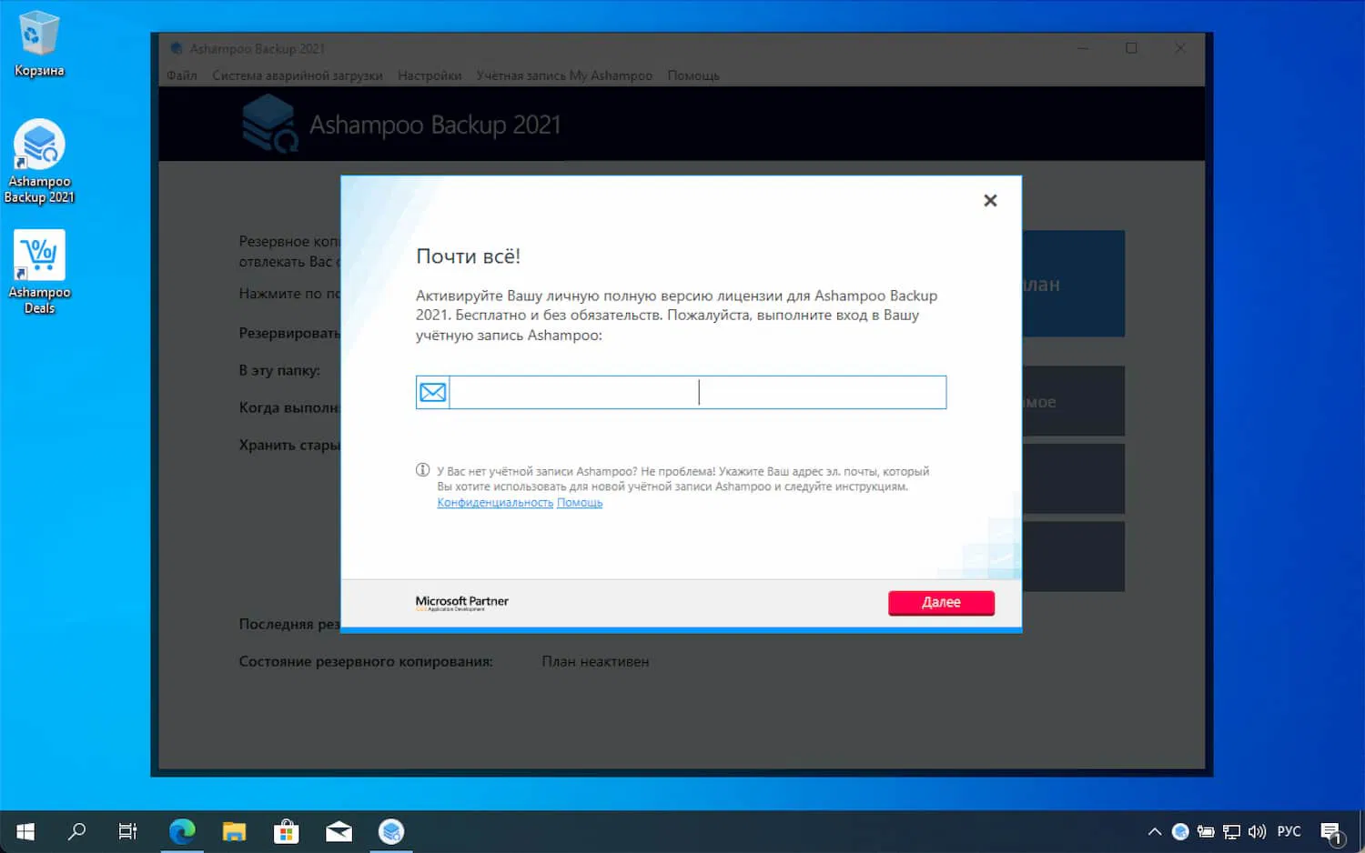1365x853 pixels.
Task: Open the Помощь link in the dialog
Action: click(580, 503)
